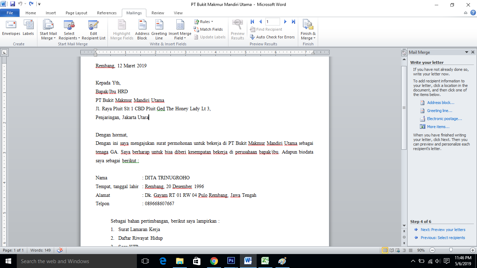Image resolution: width=477 pixels, height=268 pixels.
Task: Select the record number input field
Action: 272,21
